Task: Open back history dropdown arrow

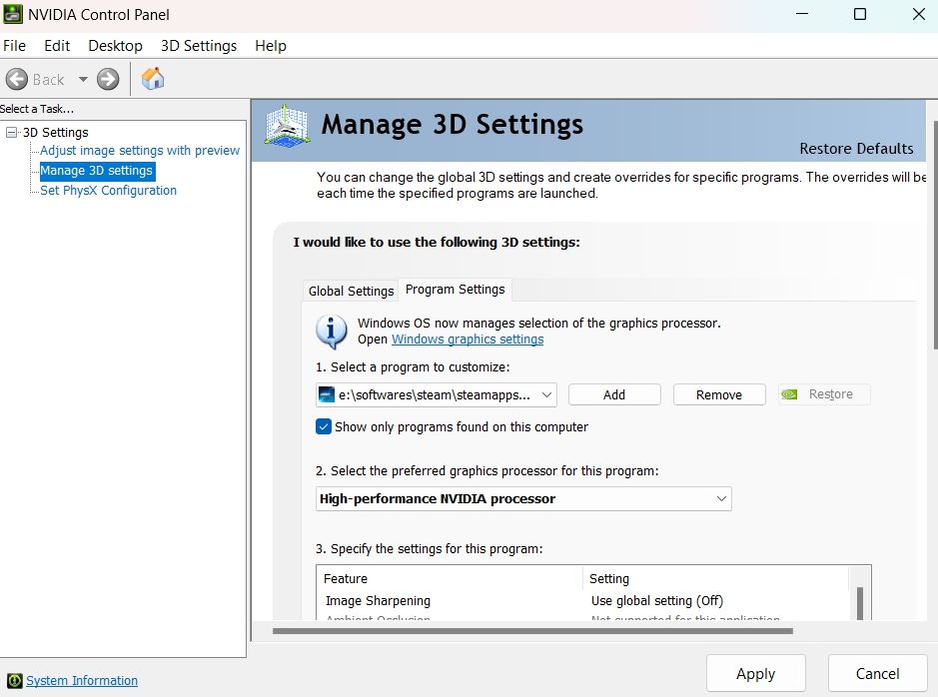Action: (83, 79)
